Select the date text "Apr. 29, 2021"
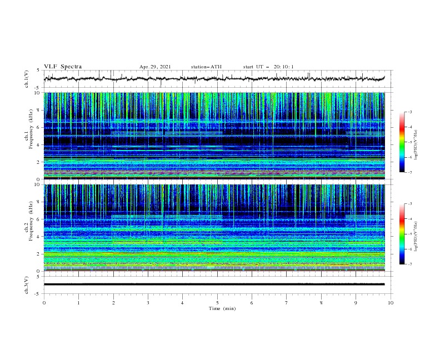The height and width of the screenshot is (340, 440). point(155,67)
